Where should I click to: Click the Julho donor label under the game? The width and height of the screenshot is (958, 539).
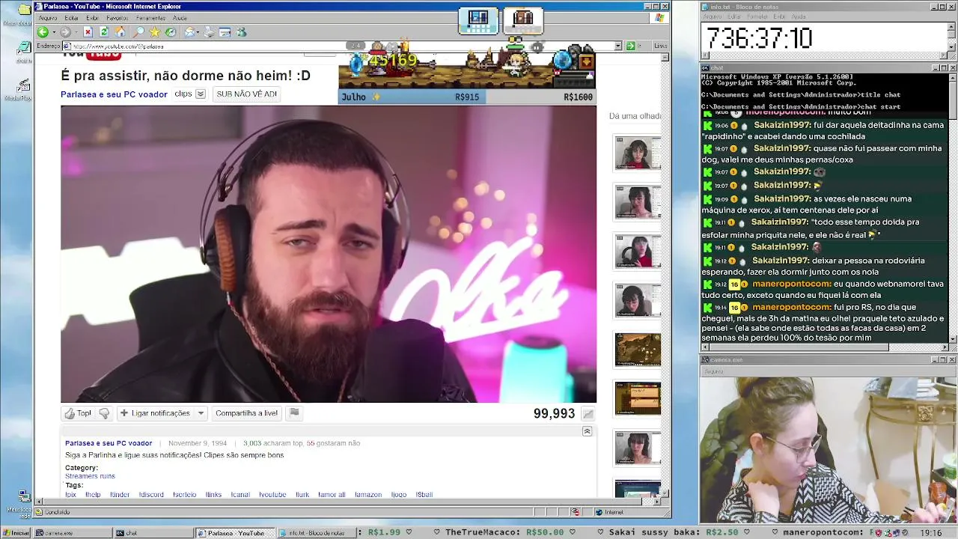(354, 97)
